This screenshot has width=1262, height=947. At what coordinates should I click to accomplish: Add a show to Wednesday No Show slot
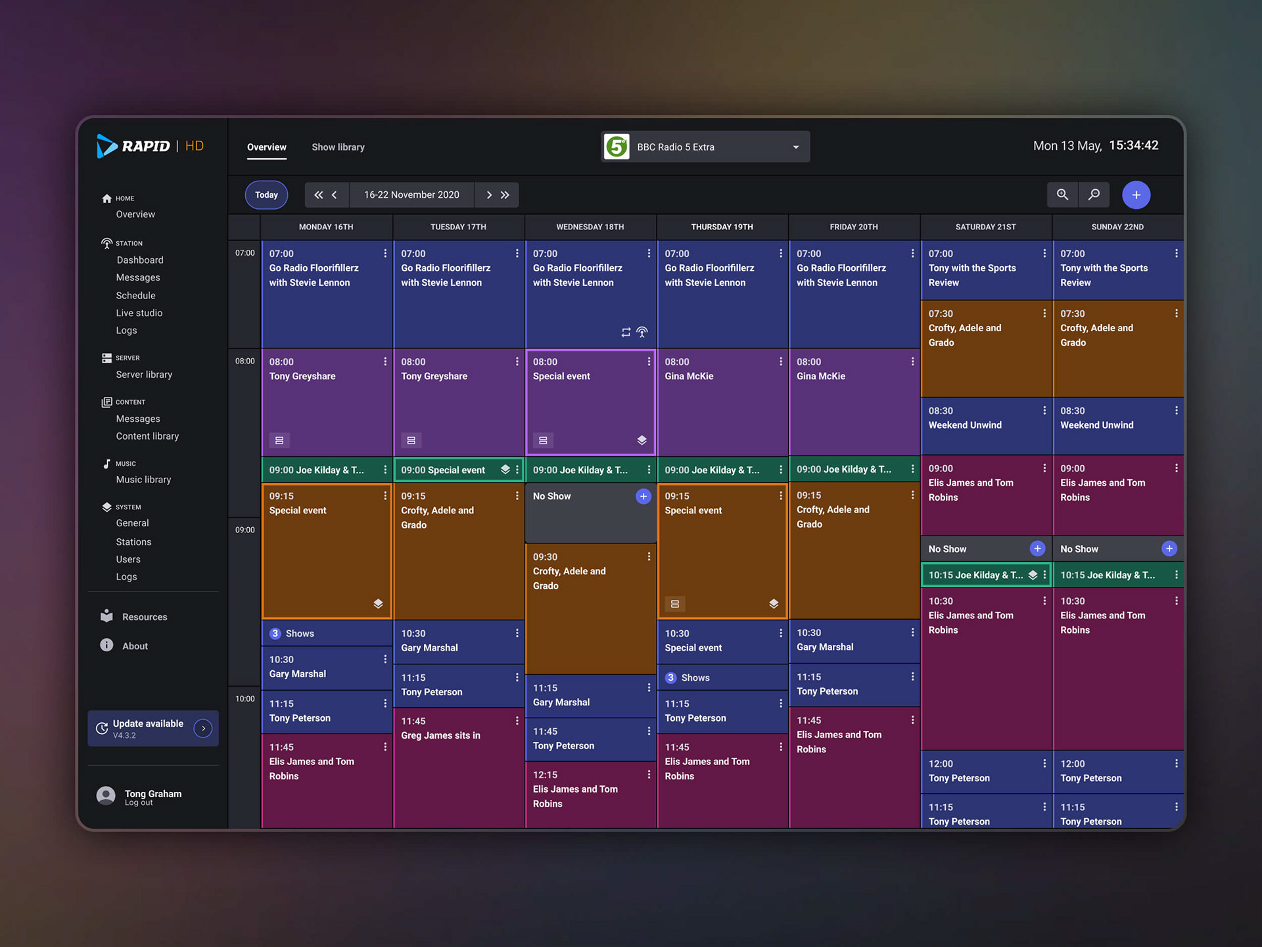[x=643, y=496]
